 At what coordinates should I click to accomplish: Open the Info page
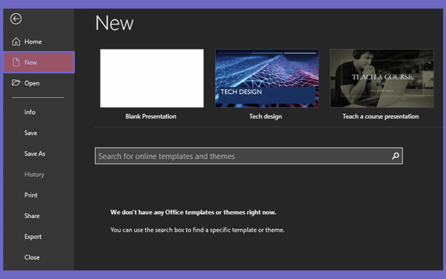(30, 112)
